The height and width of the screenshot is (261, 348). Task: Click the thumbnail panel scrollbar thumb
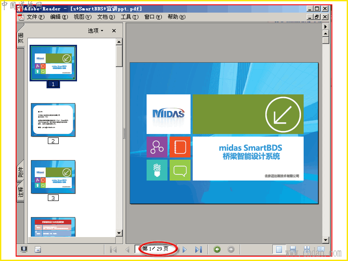click(119, 56)
